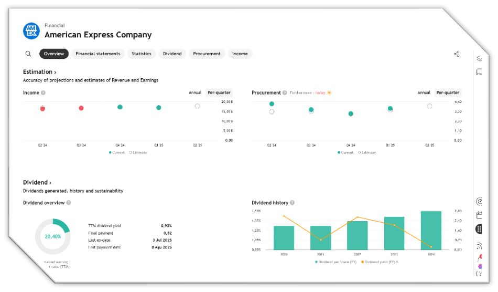Toggle Dividend yield legend item
The height and width of the screenshot is (292, 498).
point(380,262)
